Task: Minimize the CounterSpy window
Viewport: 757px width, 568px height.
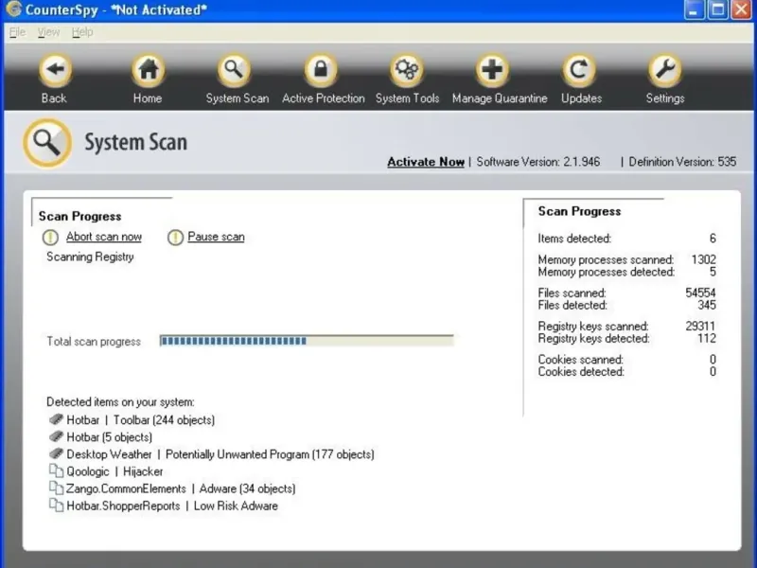Action: click(694, 10)
